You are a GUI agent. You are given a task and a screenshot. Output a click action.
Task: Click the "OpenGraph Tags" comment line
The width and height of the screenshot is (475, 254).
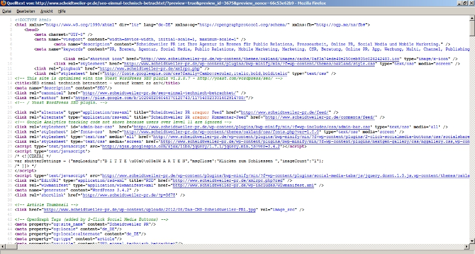91,219
